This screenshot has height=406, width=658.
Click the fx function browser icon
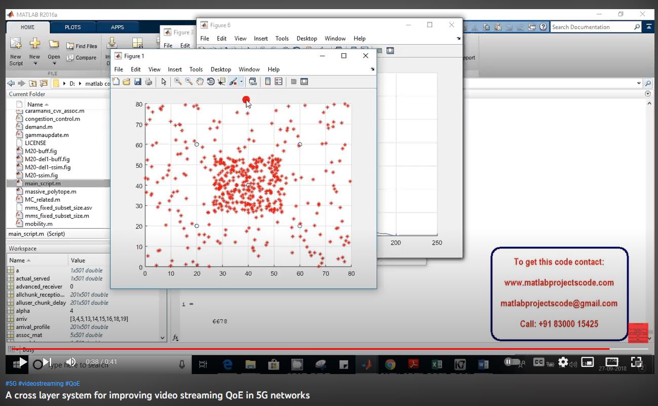[x=175, y=338]
